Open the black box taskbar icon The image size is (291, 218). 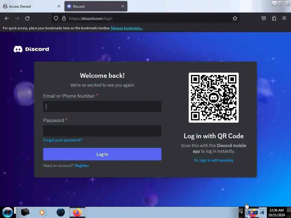click(x=25, y=212)
